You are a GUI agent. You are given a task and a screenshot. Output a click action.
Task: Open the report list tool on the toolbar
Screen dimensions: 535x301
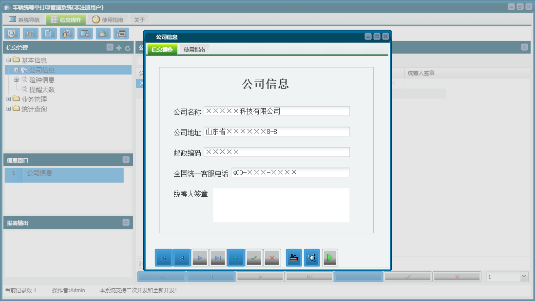pos(30,33)
